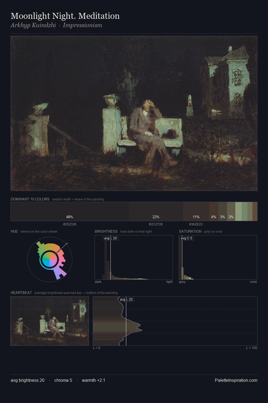The image size is (268, 403).
Task: Click the 48% dominant color swatch
Action: point(70,211)
